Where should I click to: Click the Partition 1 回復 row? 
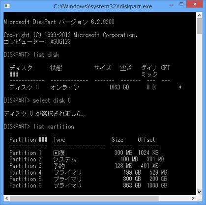pos(84,153)
